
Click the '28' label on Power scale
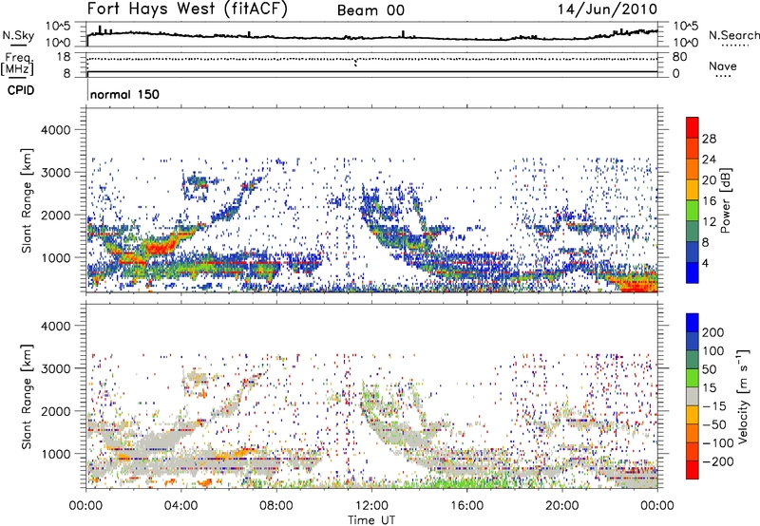(x=709, y=139)
